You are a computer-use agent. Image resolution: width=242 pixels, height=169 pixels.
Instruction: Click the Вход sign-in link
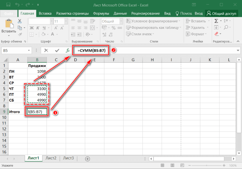tap(199, 14)
